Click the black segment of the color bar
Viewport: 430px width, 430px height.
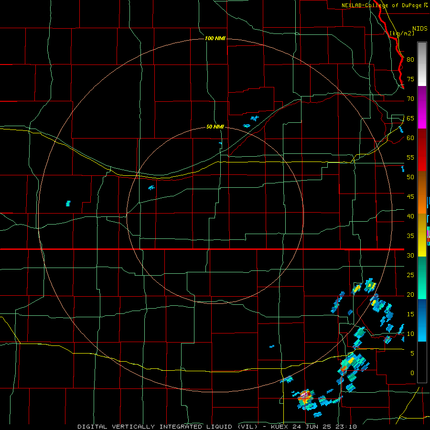pyautogui.click(x=422, y=362)
